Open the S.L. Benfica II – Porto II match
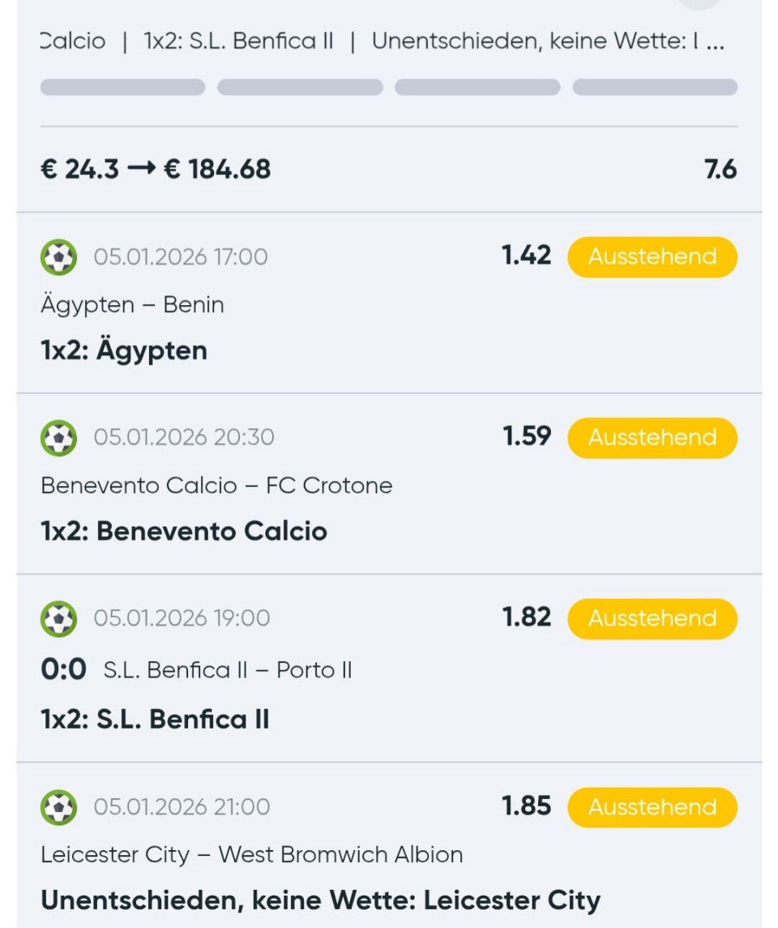The width and height of the screenshot is (778, 928). click(228, 670)
